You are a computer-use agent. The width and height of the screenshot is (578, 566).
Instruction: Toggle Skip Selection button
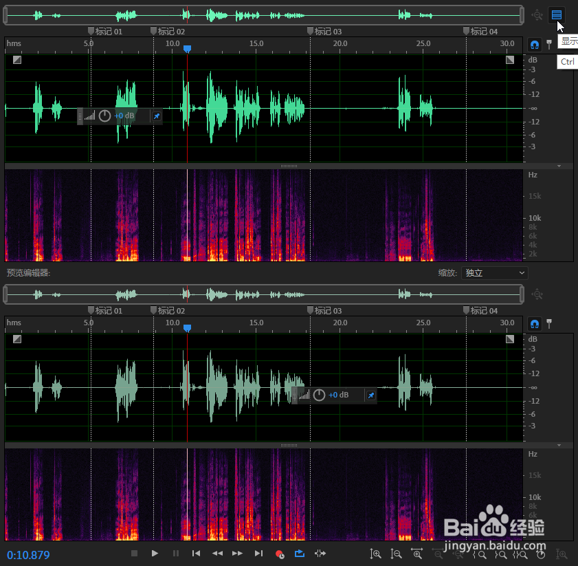(x=320, y=553)
